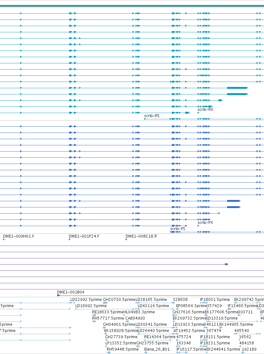
Task: Choose the SD13319.5prime EST label
Action: point(222,318)
